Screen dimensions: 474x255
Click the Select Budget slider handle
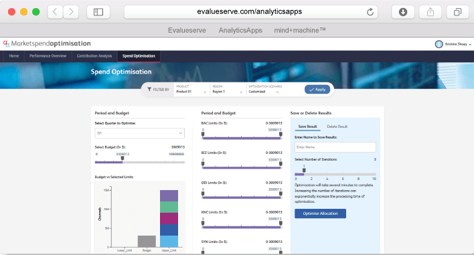123,159
